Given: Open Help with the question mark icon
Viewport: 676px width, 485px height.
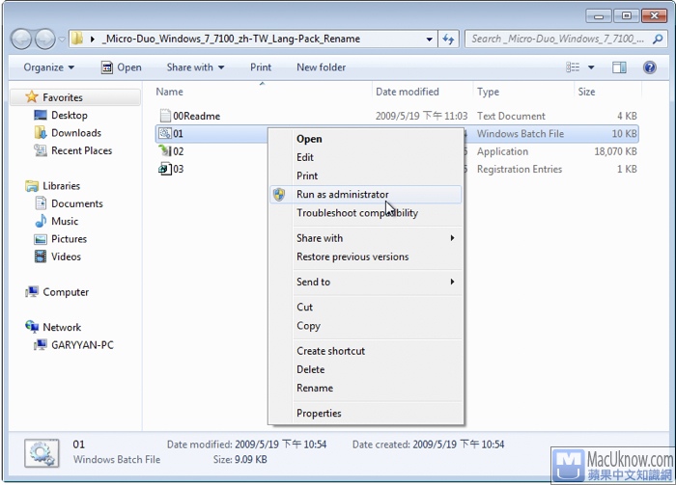Looking at the screenshot, I should click(x=649, y=67).
